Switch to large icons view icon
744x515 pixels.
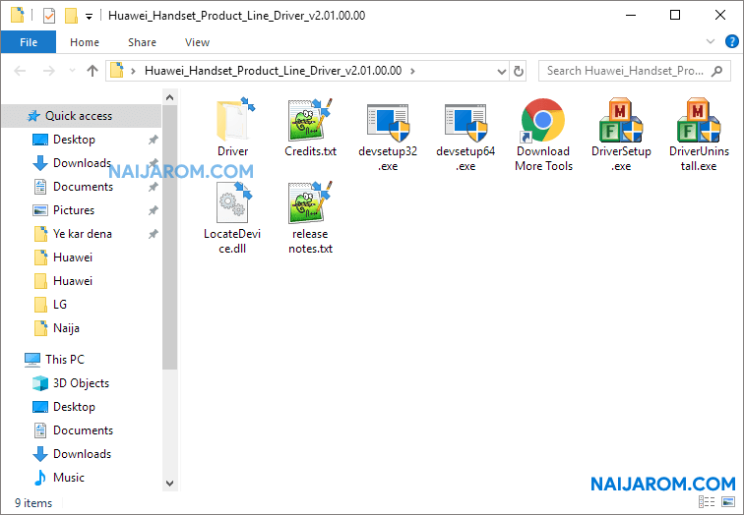click(728, 501)
